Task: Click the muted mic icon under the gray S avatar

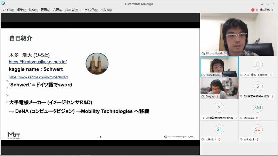Action: coord(236,118)
